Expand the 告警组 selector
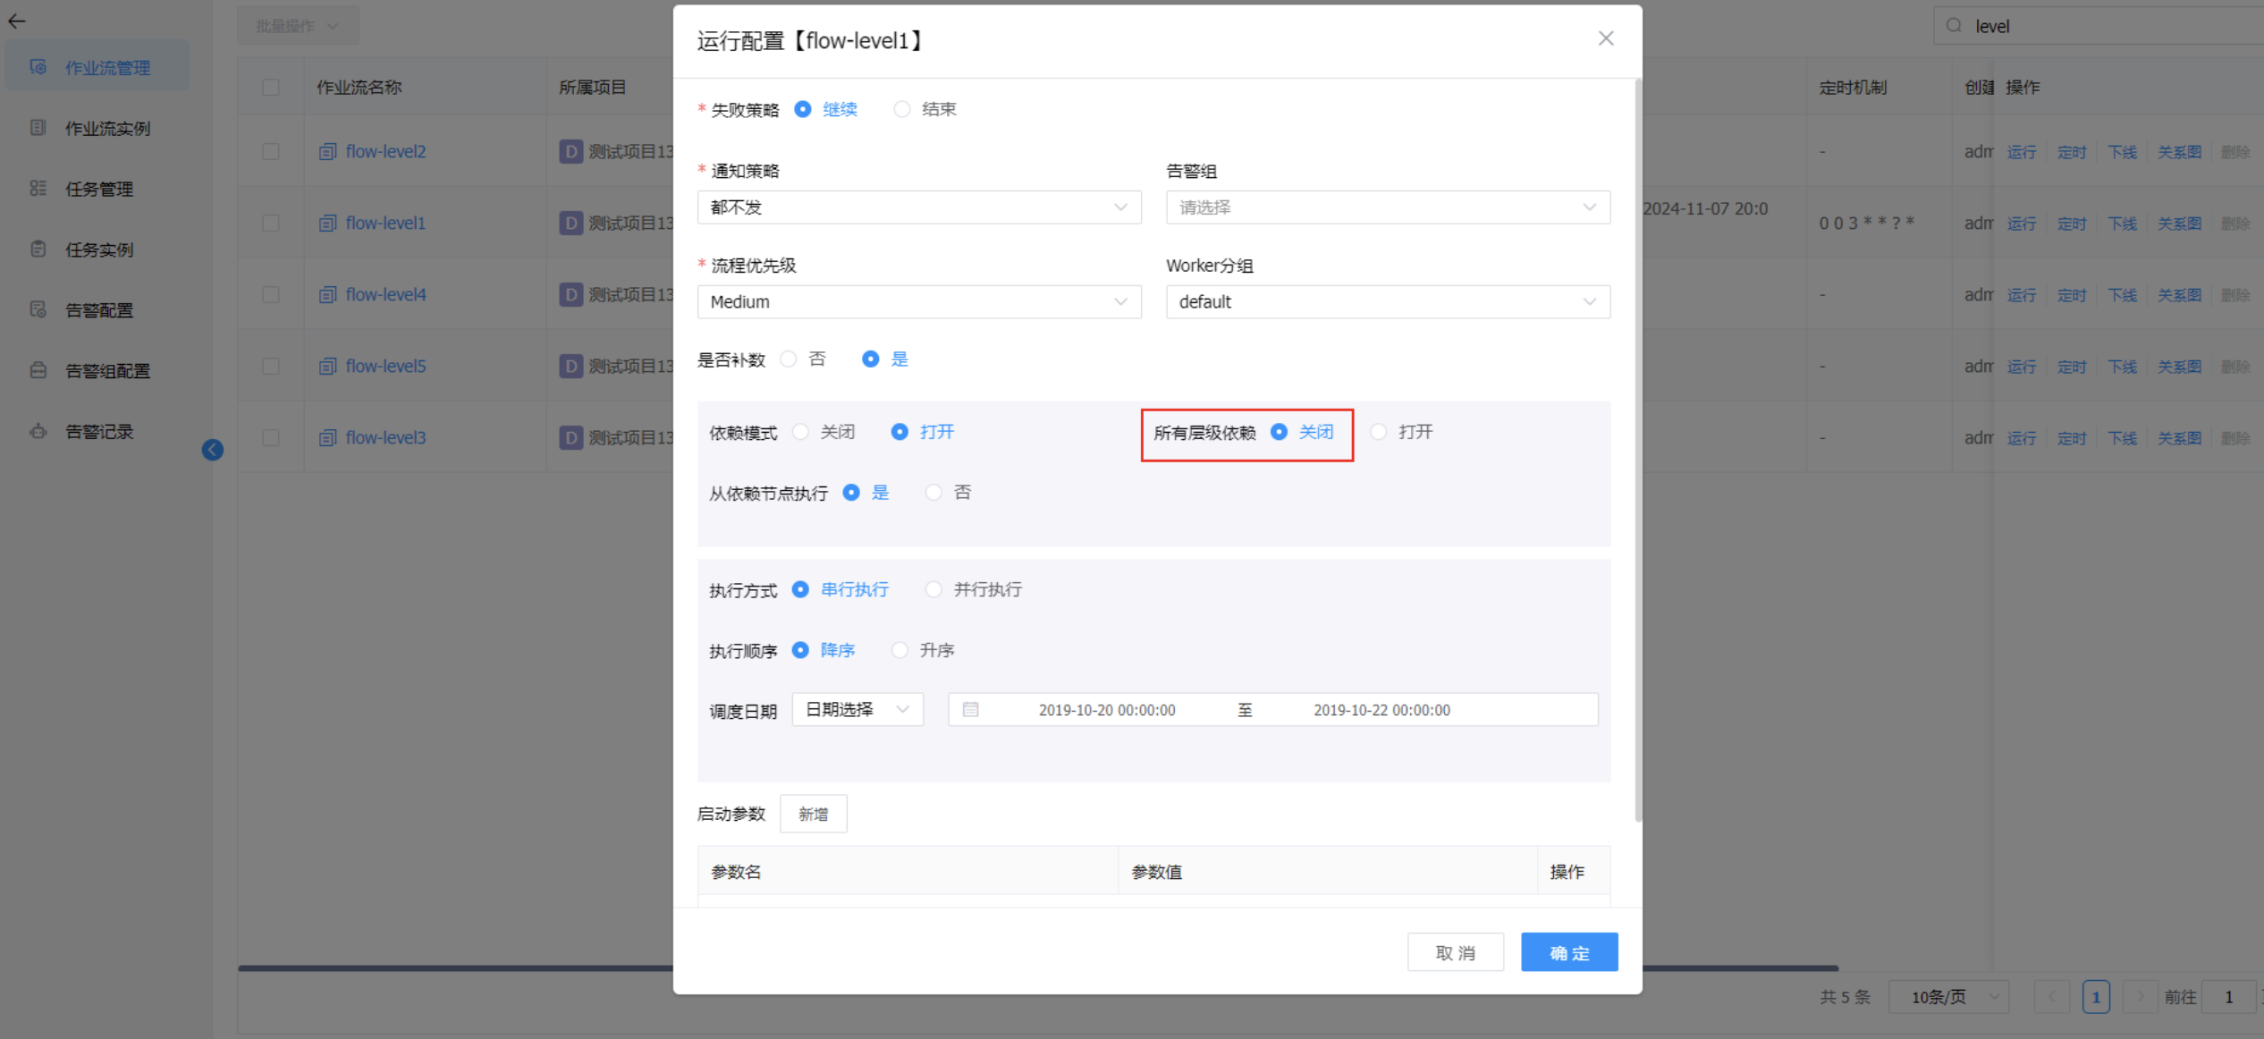2264x1039 pixels. point(1387,207)
